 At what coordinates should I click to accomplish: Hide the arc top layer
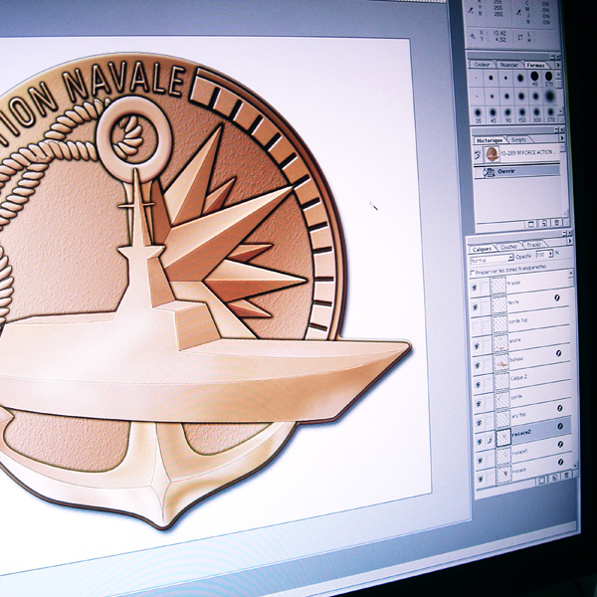pos(479,422)
